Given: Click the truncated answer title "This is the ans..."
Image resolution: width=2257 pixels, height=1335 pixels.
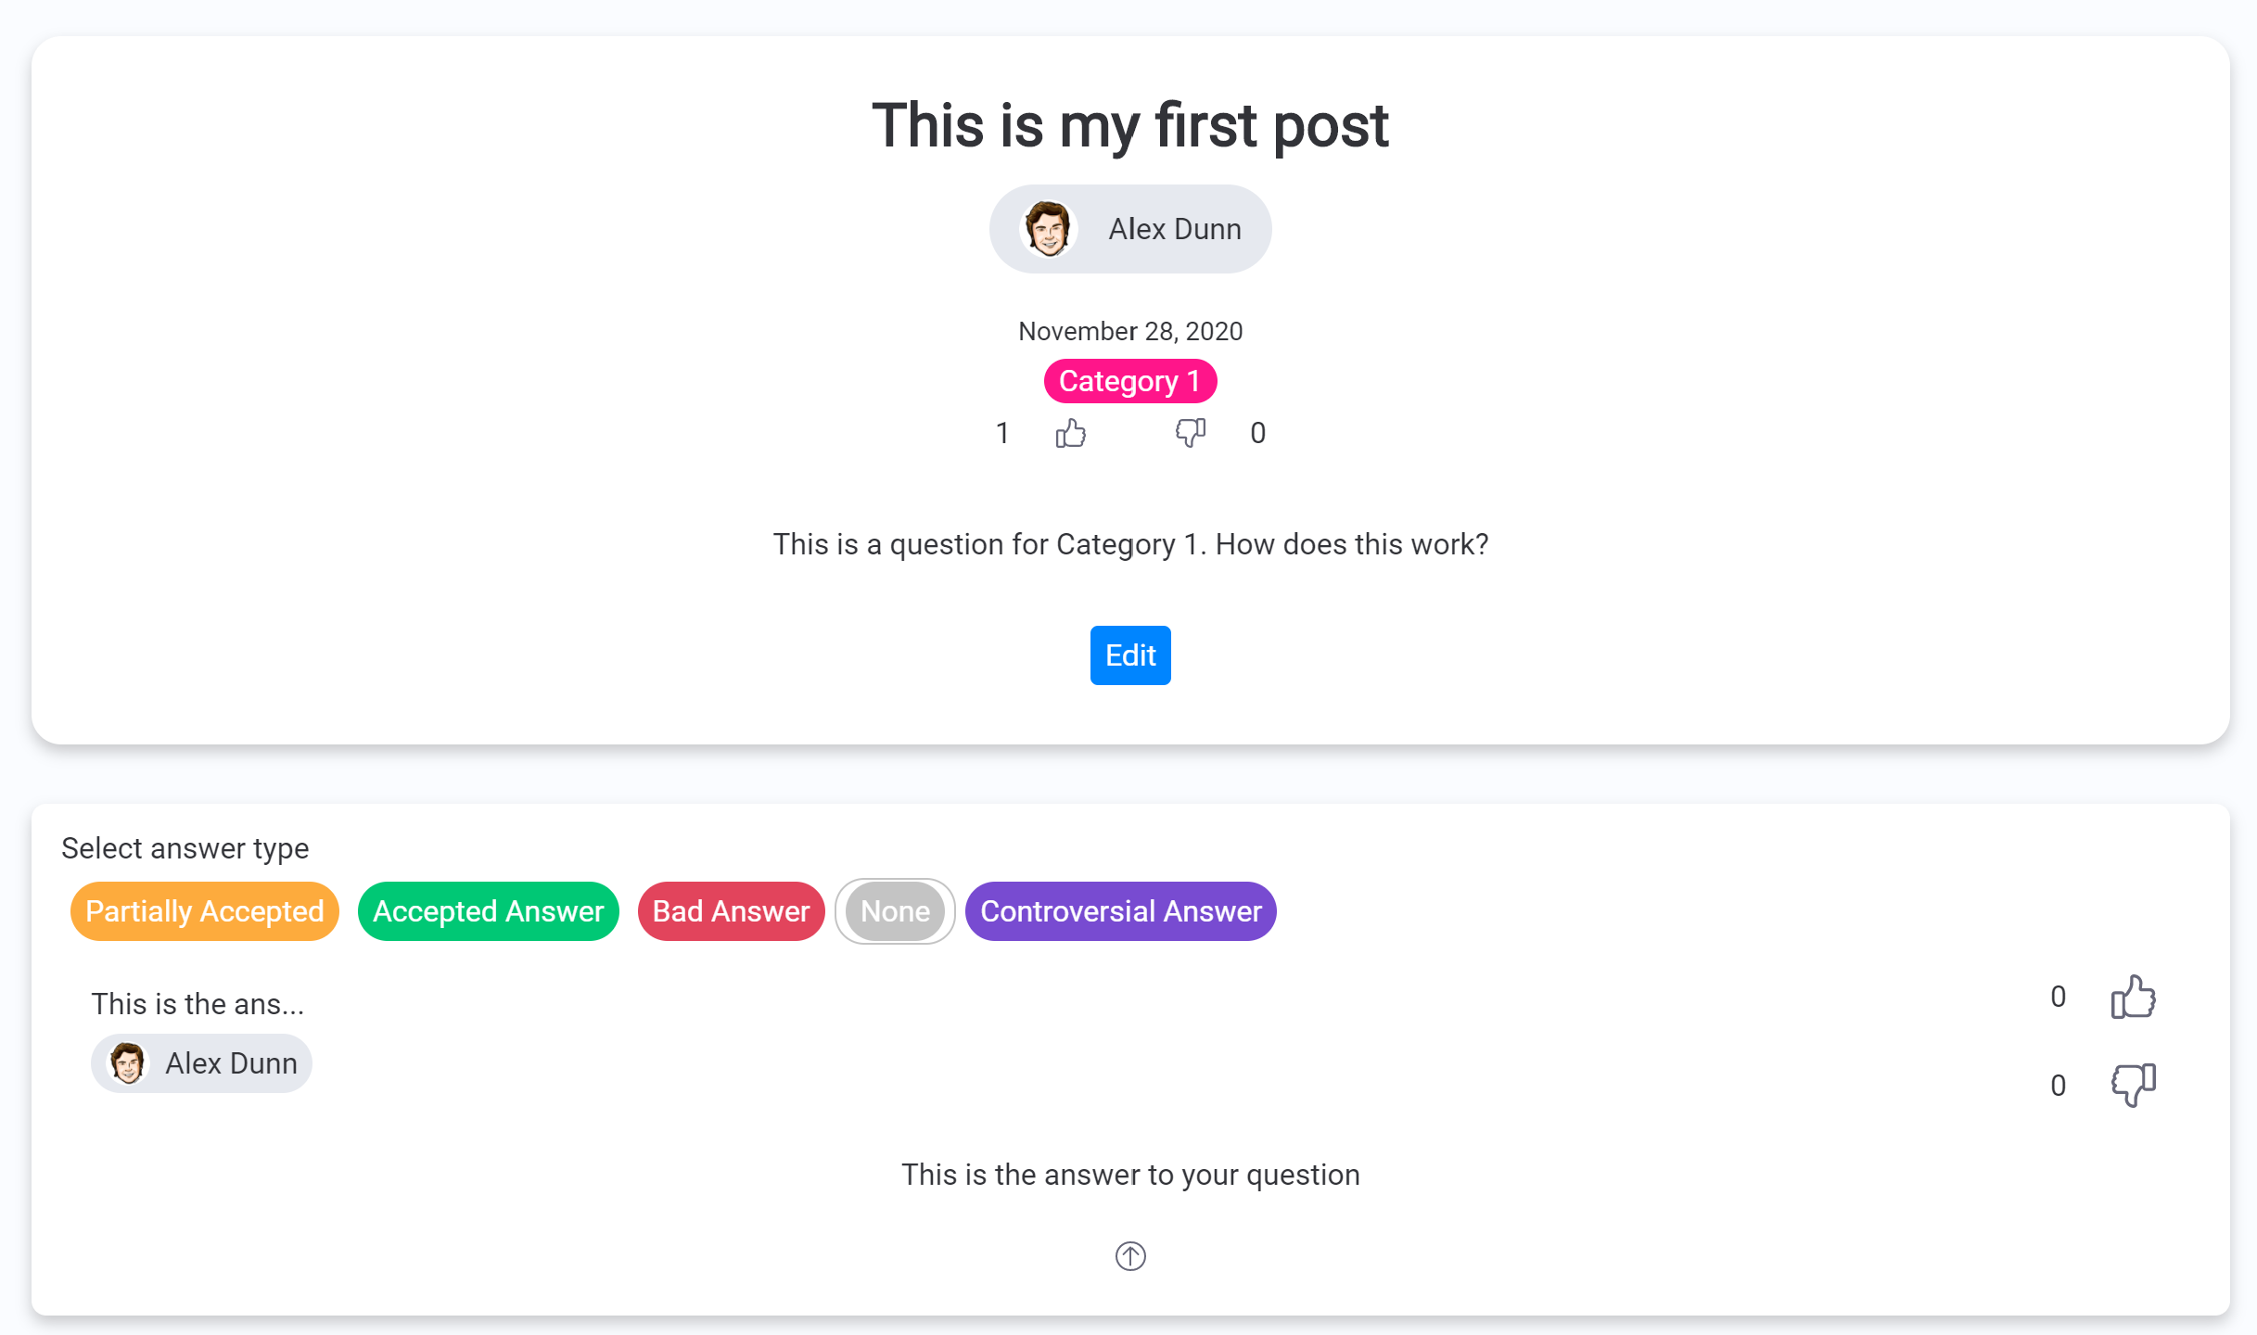Looking at the screenshot, I should [198, 1004].
